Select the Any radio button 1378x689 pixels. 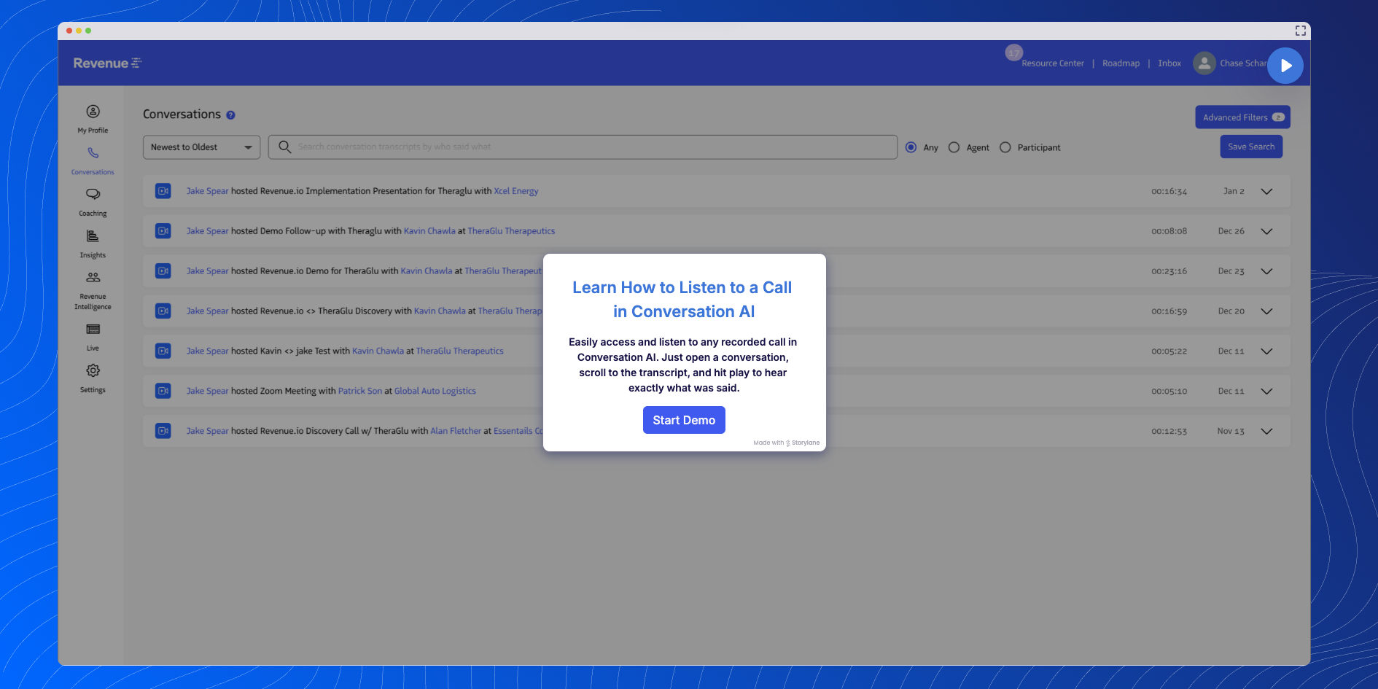(911, 147)
